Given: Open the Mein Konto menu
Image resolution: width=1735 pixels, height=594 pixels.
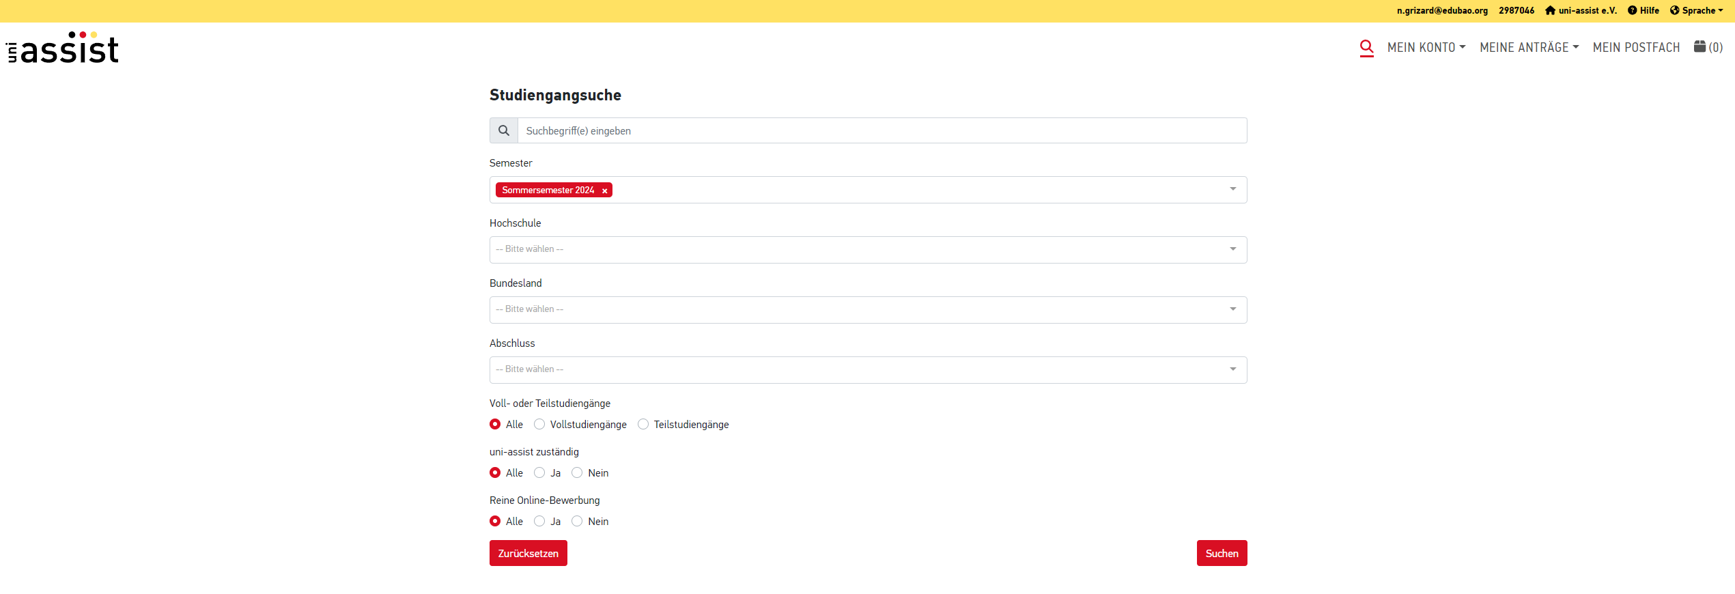Looking at the screenshot, I should tap(1426, 47).
